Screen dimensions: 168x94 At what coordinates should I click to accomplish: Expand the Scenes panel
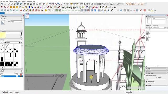tap(147, 72)
